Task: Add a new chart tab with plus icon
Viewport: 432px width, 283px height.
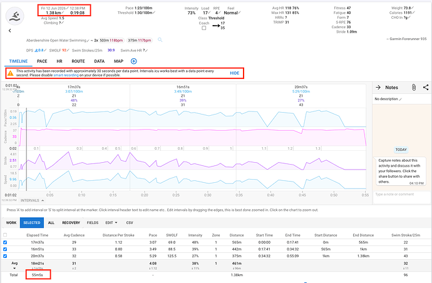Action: 133,61
